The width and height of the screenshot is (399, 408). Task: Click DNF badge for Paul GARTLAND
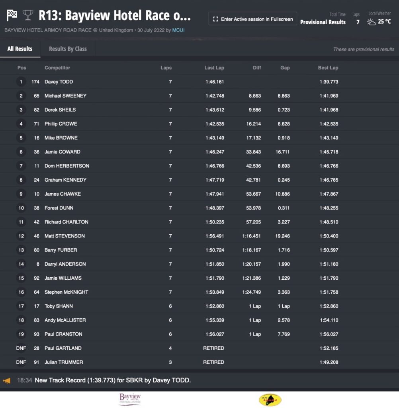21,348
